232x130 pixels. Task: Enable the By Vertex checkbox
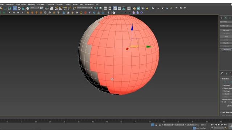pos(223,86)
